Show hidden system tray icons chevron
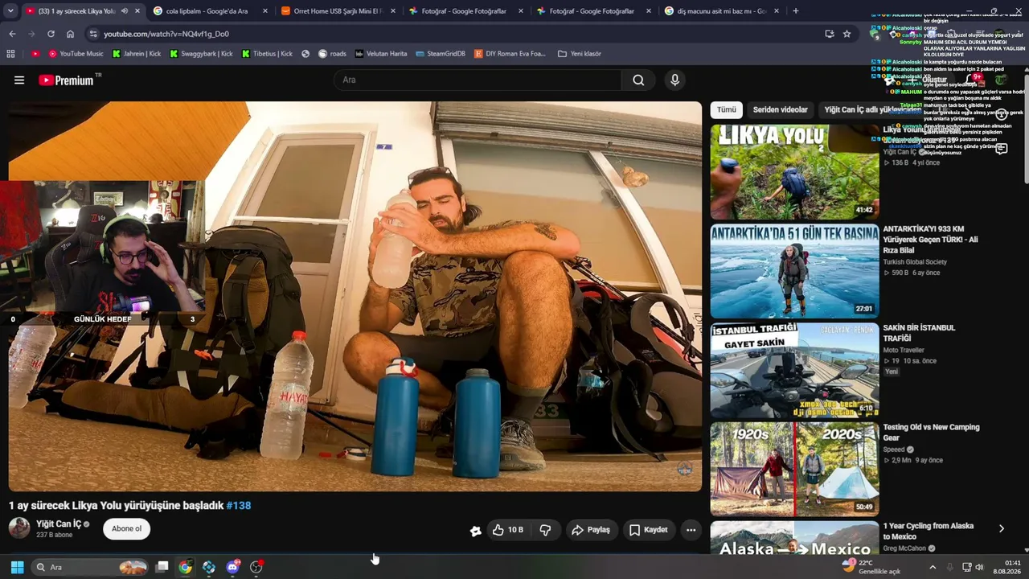 (x=933, y=567)
